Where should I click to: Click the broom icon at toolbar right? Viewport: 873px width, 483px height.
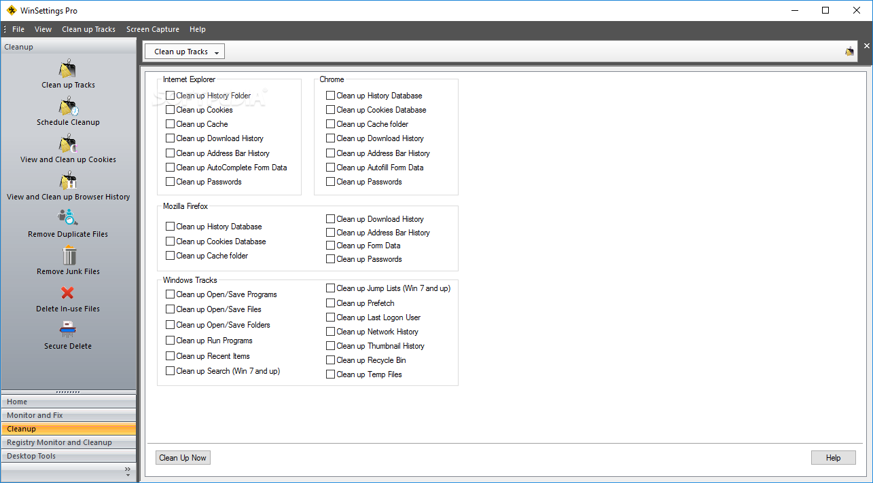coord(849,52)
